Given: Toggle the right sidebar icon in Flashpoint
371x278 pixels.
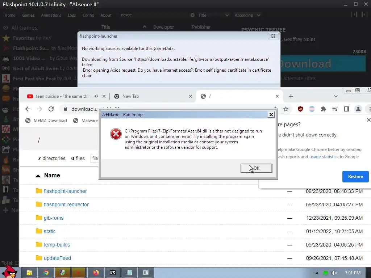Looking at the screenshot, I should (364, 14).
